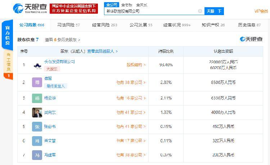
Task: Click the 93.40% shareholding value
Action: point(166,65)
